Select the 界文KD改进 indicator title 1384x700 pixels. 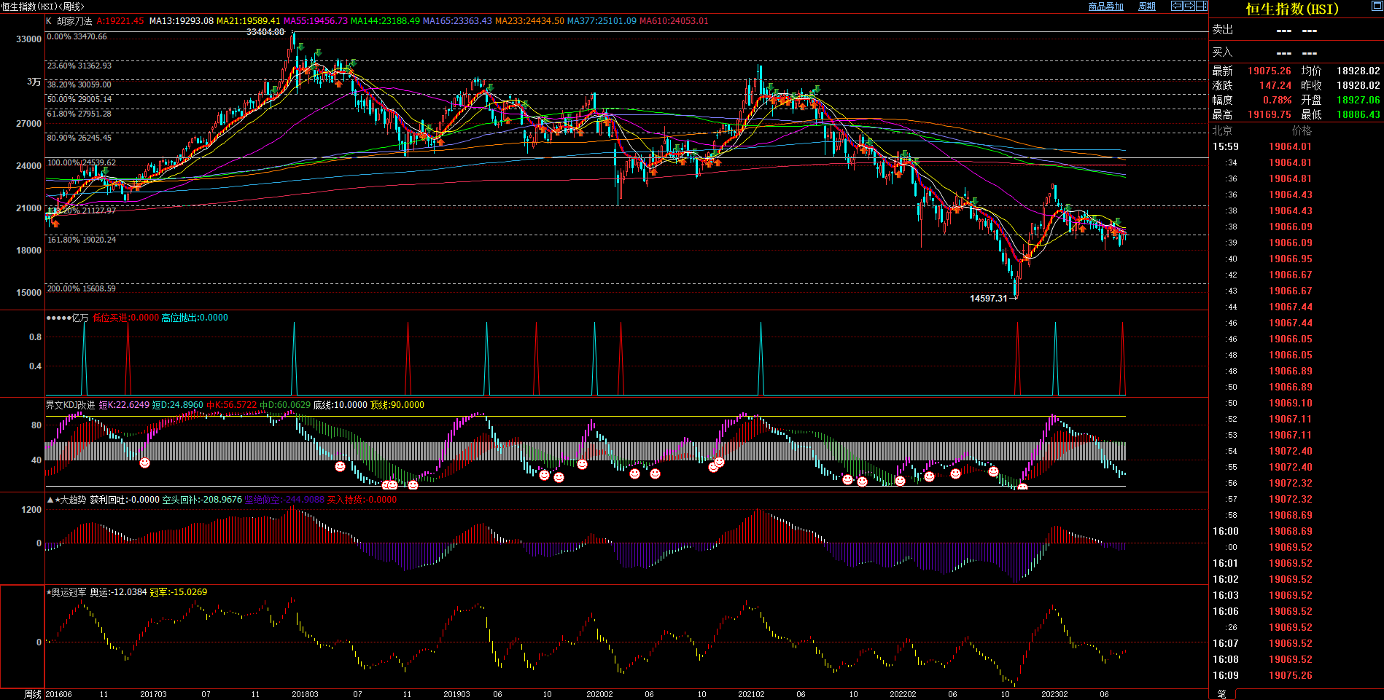(71, 405)
